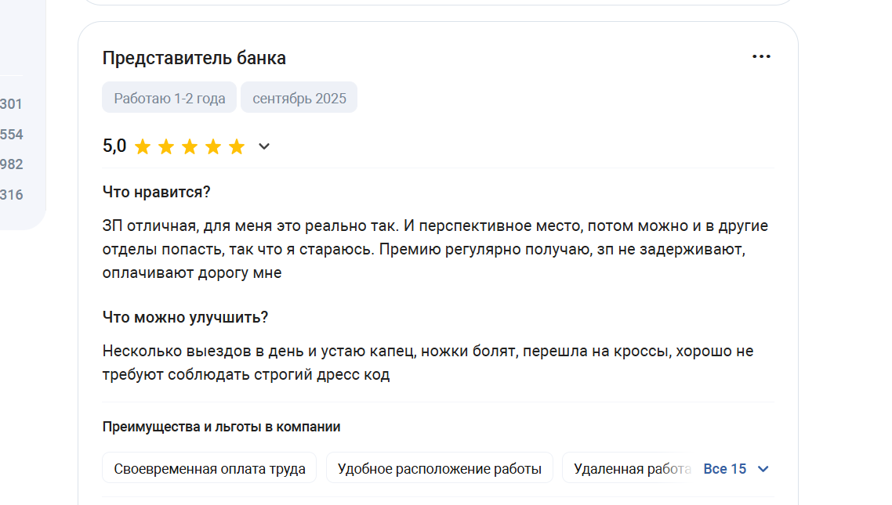Select the 554 count in sidebar
This screenshot has width=892, height=505.
tap(11, 135)
